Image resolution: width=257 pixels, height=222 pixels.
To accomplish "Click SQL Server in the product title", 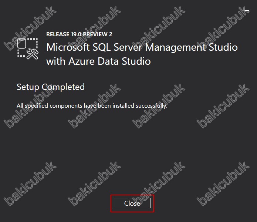I will pos(118,47).
